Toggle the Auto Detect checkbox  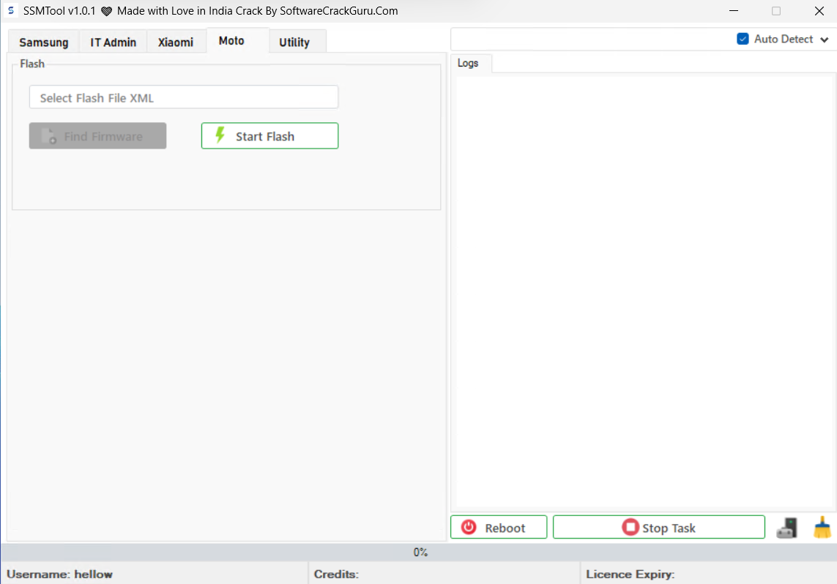(743, 39)
